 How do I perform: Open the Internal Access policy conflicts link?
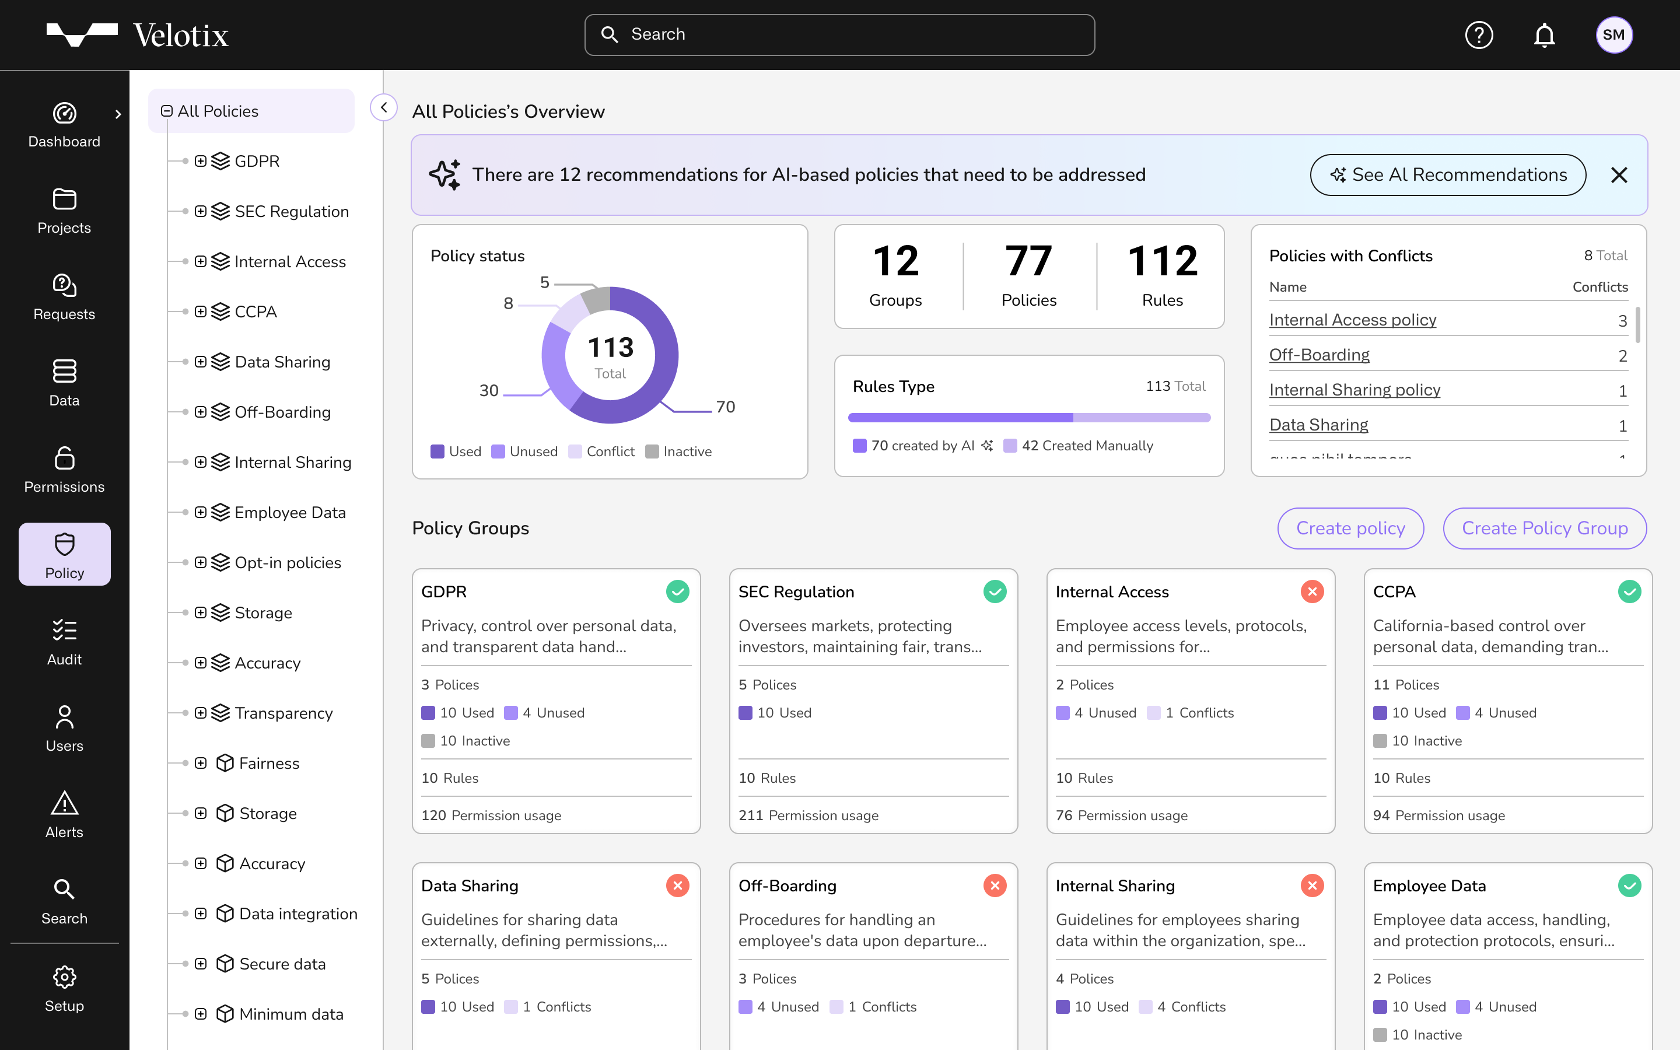click(x=1352, y=320)
